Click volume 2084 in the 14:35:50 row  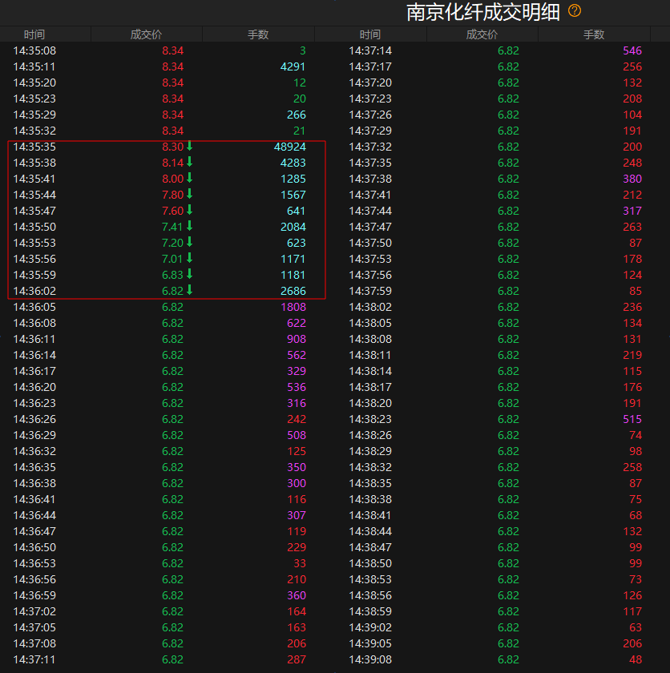point(293,227)
